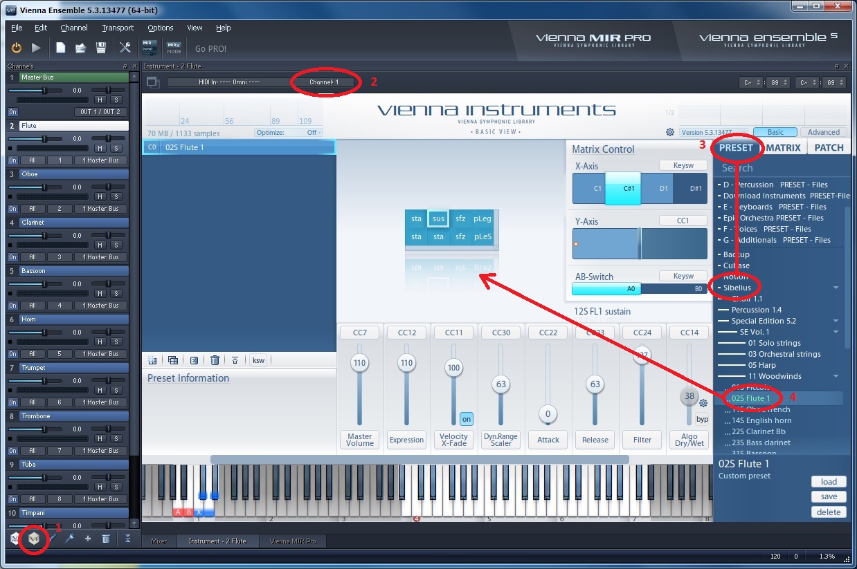The height and width of the screenshot is (569, 857).
Task: Open preferences via wrench and screwdriver icon
Action: 125,48
